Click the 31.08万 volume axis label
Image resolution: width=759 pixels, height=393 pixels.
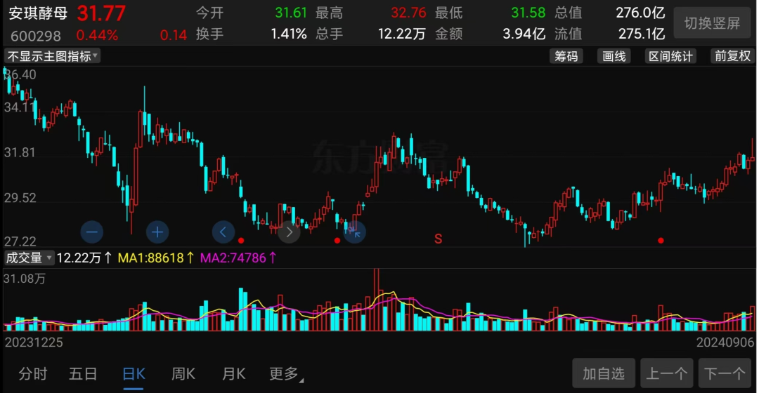(x=25, y=279)
